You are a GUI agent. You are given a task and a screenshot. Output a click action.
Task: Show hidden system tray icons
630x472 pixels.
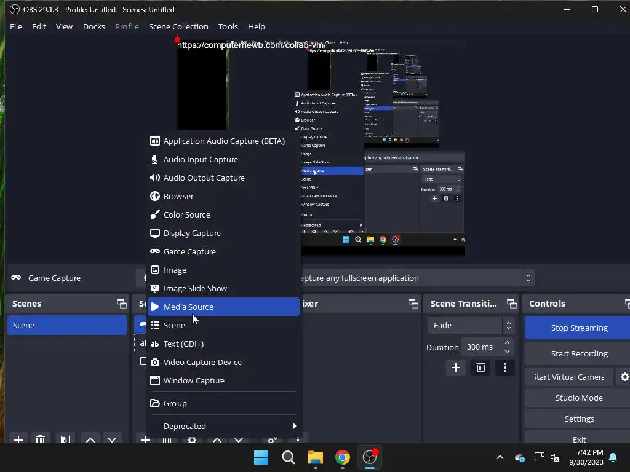tap(500, 457)
